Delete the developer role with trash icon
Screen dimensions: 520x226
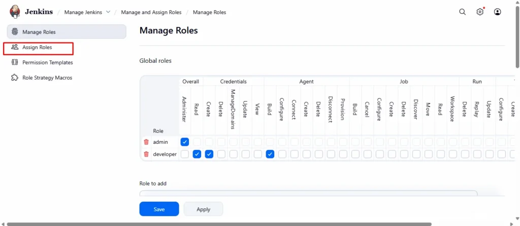tap(146, 154)
